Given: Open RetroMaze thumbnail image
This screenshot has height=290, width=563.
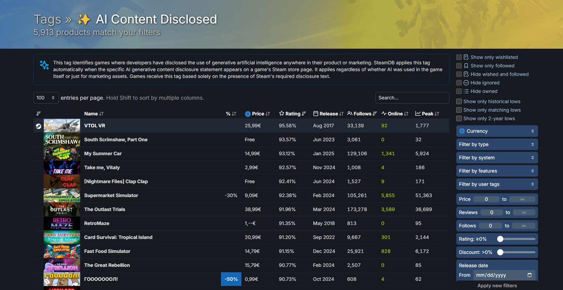Looking at the screenshot, I should click(x=62, y=223).
